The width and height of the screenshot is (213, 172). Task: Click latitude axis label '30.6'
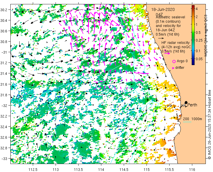(3, 31)
